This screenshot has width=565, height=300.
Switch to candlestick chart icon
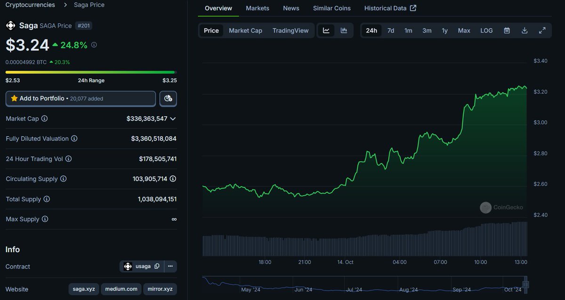(x=344, y=30)
